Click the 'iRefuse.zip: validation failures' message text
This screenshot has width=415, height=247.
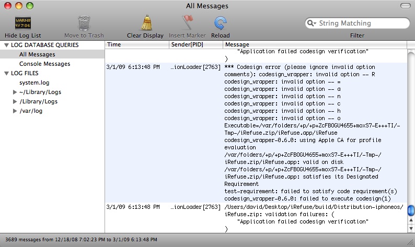point(280,214)
